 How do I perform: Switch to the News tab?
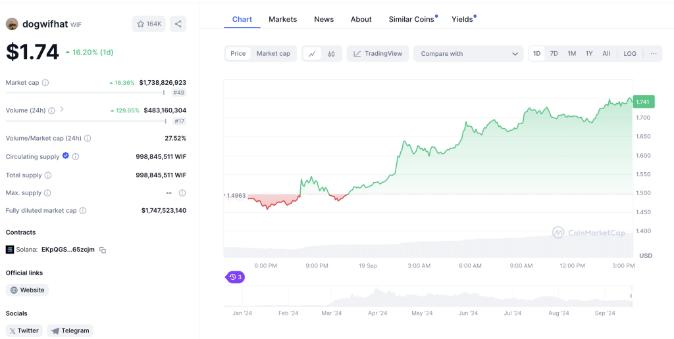point(324,19)
